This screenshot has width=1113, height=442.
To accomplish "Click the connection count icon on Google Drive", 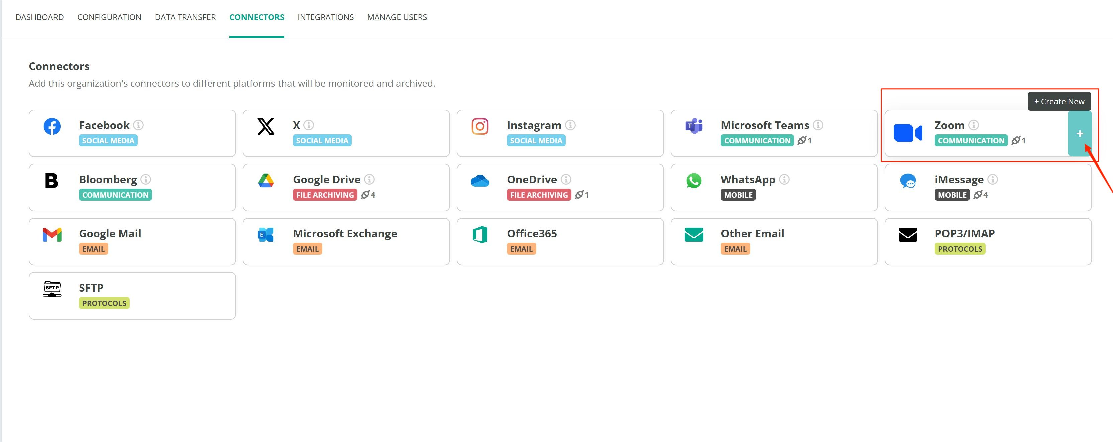I will [x=365, y=195].
